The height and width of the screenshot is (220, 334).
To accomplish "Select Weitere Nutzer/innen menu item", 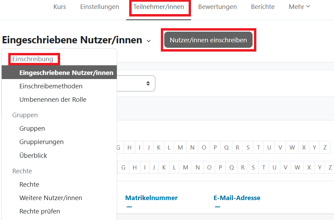I will point(51,198).
